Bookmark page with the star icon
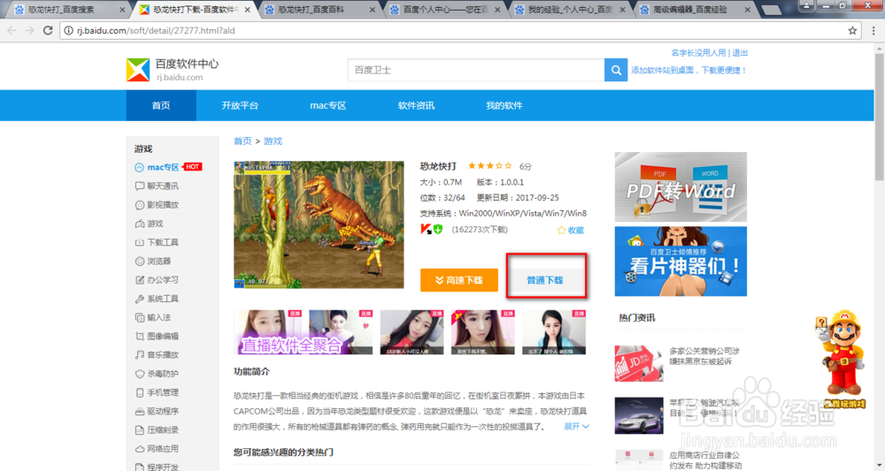The width and height of the screenshot is (885, 471). pos(852,30)
